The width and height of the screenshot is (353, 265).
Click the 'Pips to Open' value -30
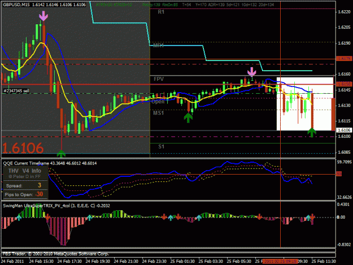(39, 194)
